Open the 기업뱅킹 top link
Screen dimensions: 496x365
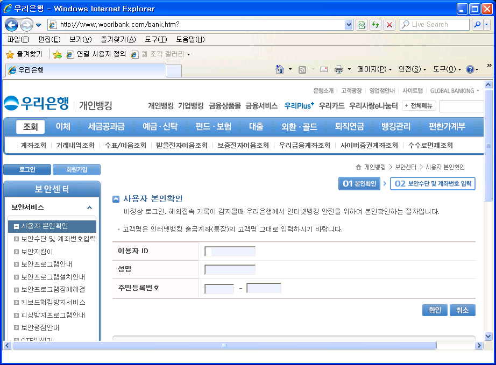point(191,106)
